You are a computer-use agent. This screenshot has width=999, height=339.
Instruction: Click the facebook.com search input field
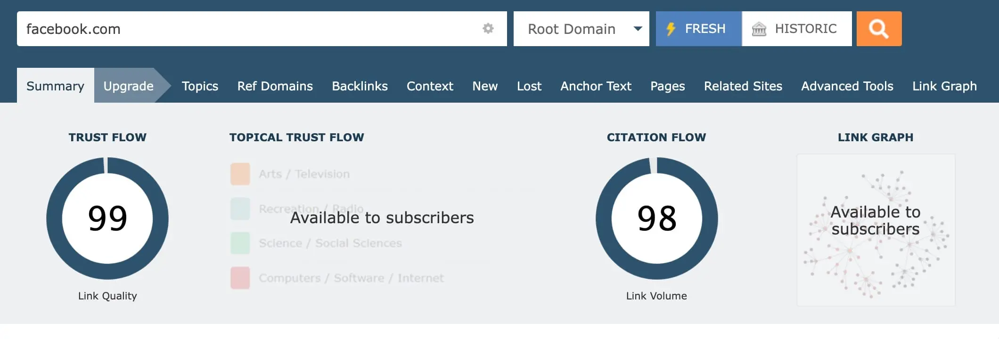(245, 29)
